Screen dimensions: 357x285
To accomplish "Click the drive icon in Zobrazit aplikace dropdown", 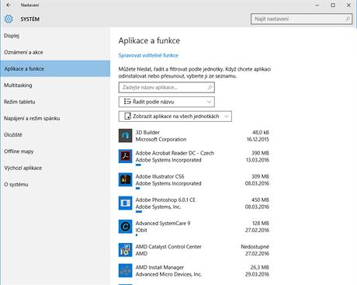I will (127, 116).
